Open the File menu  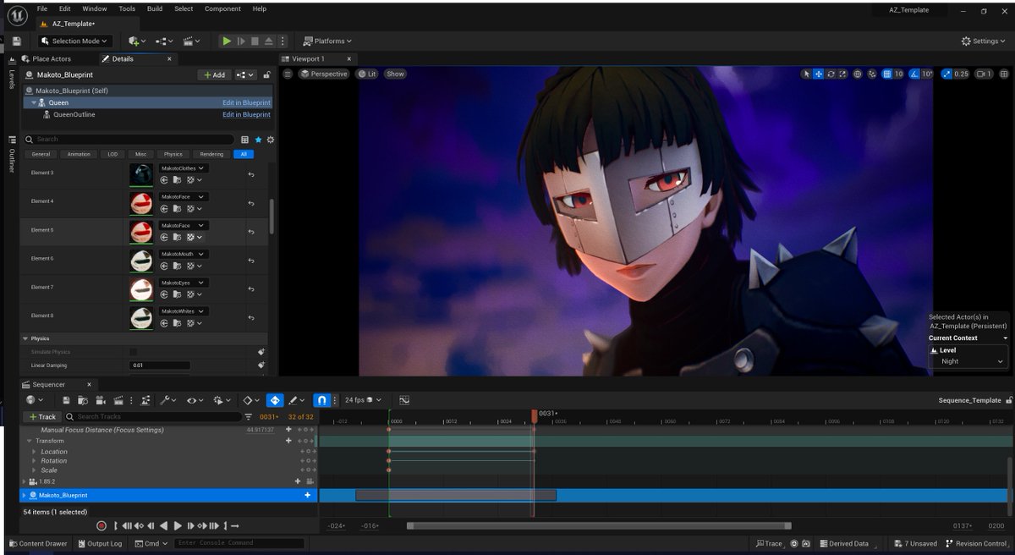[42, 8]
